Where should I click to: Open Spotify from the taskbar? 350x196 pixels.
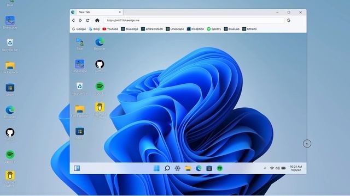coord(220,168)
